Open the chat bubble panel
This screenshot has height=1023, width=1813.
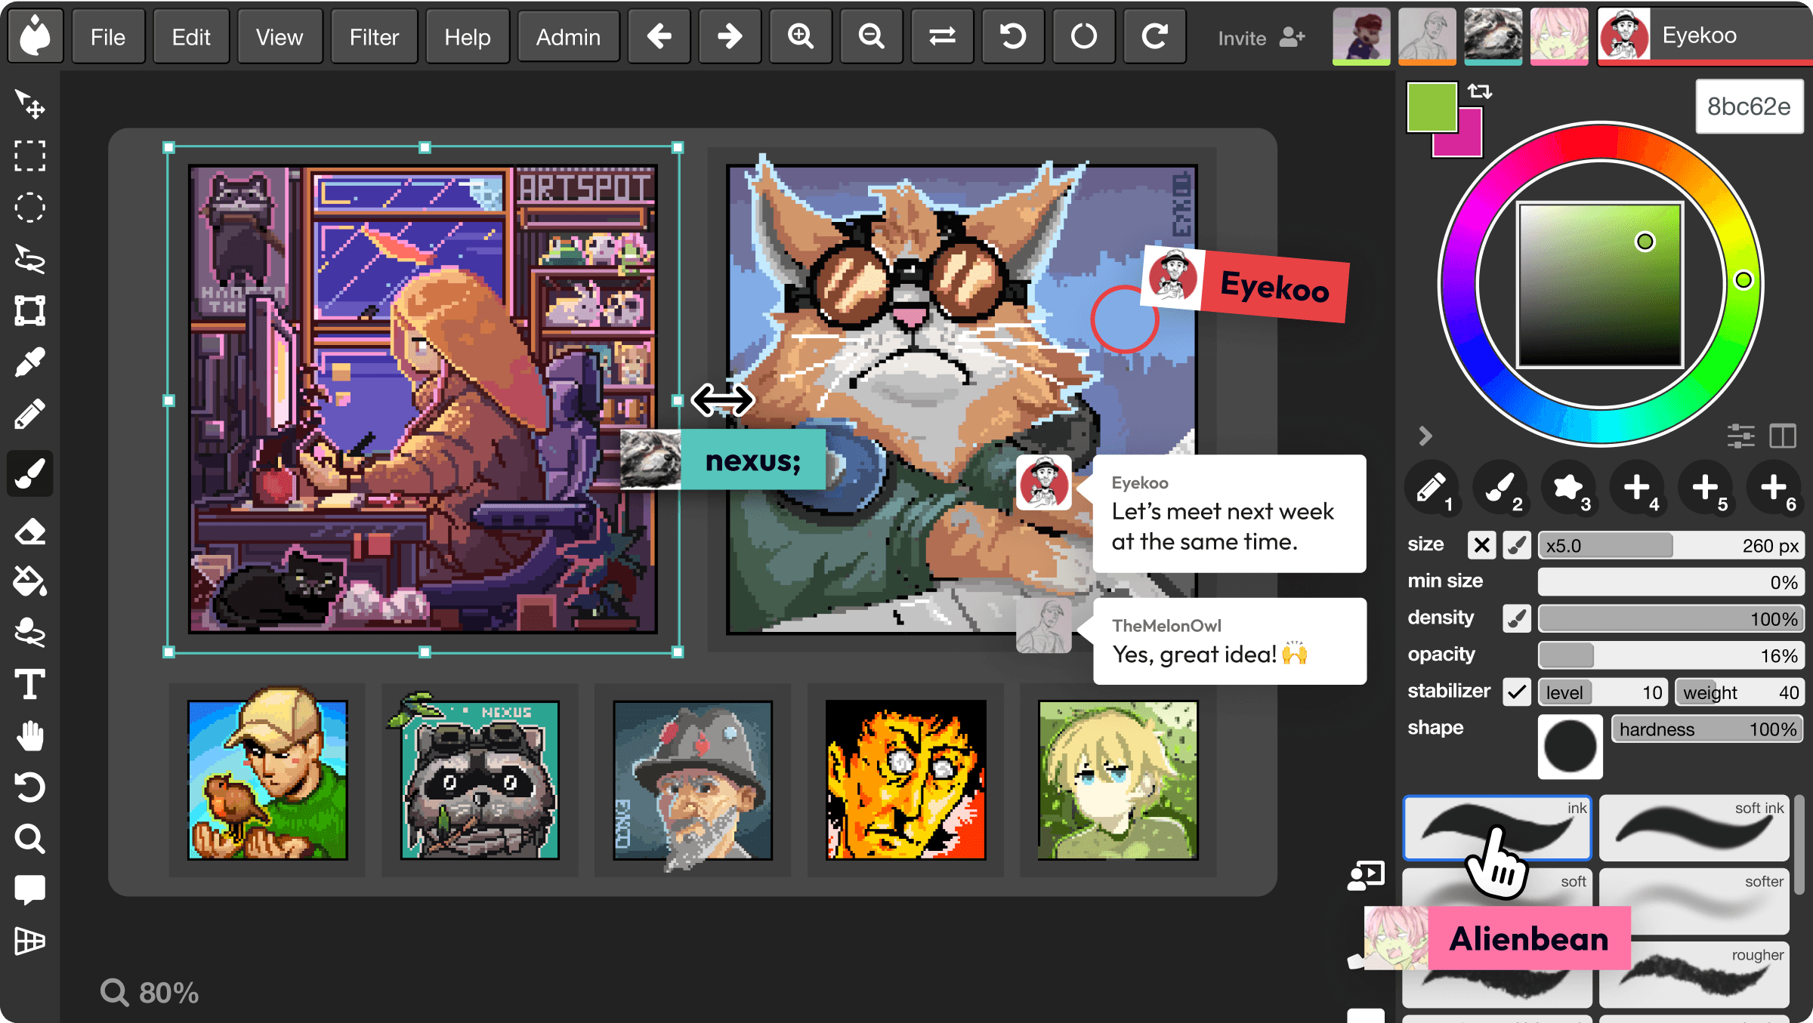pos(30,889)
